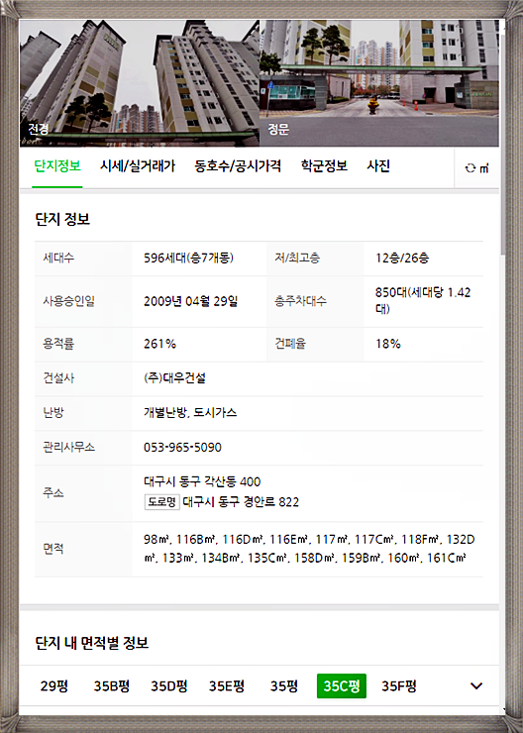Click the road address 대구시 동구 경안로 822

click(241, 502)
